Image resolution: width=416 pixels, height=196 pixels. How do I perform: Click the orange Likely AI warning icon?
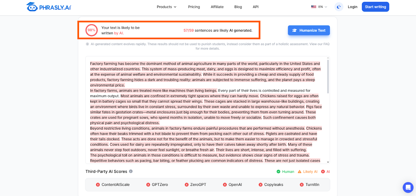click(300, 172)
